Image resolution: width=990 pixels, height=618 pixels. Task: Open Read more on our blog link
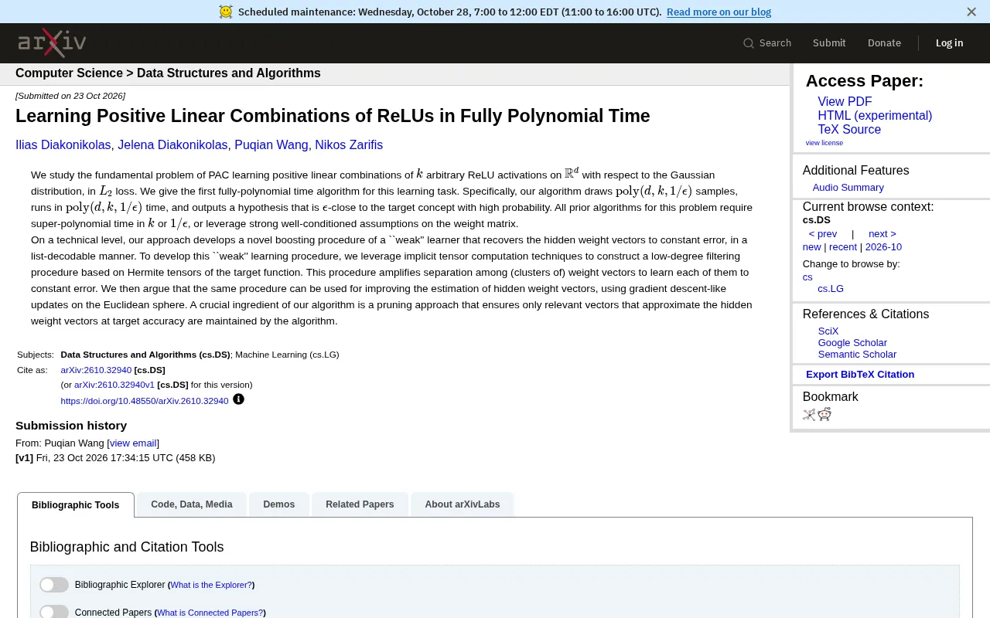[719, 12]
